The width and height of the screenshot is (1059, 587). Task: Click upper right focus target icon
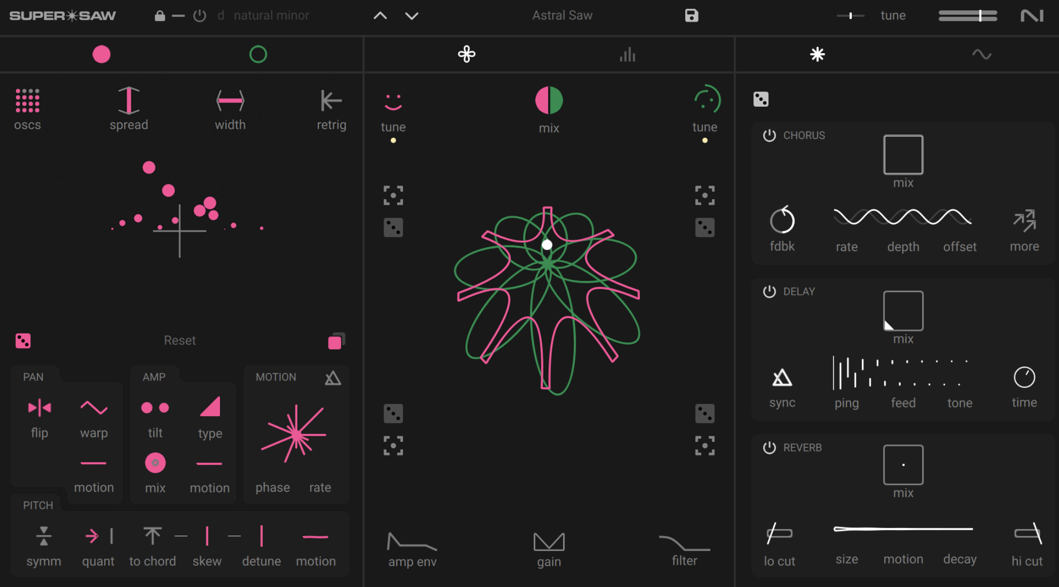(705, 196)
